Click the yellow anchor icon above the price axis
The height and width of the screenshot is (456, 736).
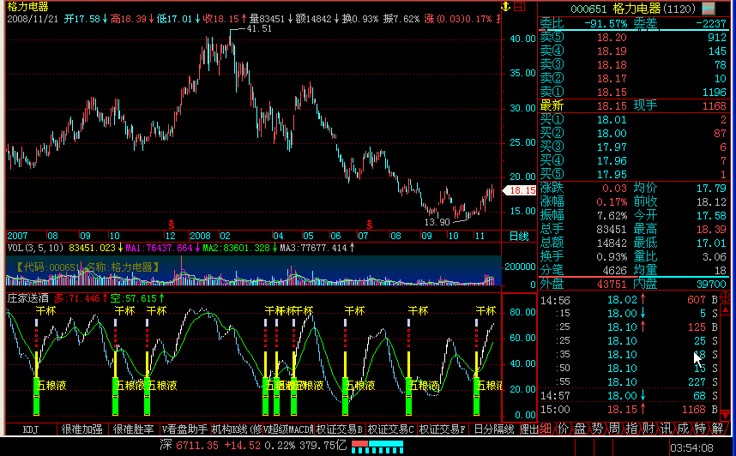click(506, 7)
